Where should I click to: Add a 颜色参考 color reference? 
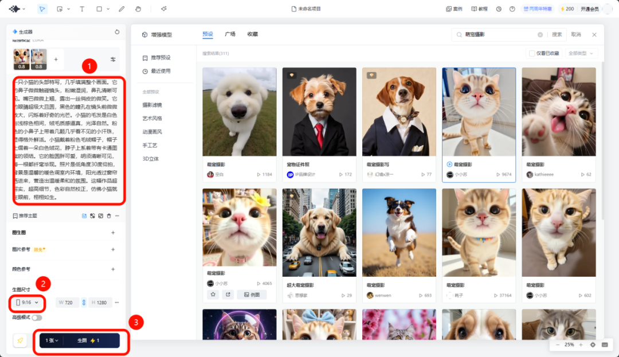pos(113,269)
